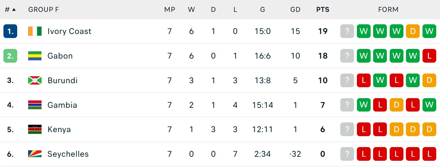Click the Ivory Coast flag icon
440x167 pixels.
point(35,31)
